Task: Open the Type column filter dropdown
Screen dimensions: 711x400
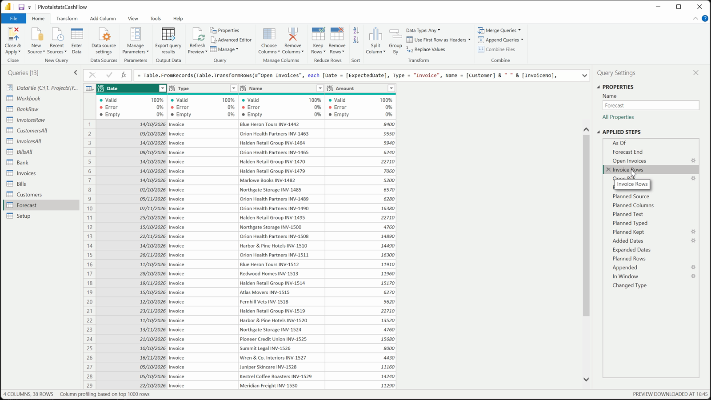Action: click(233, 88)
